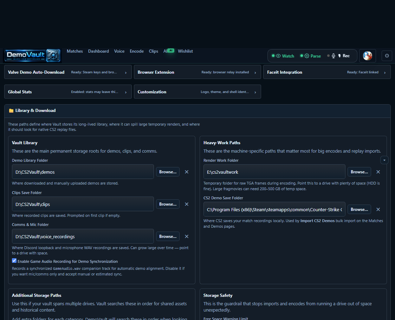Clear the Clips Save Folder path
The height and width of the screenshot is (320, 395).
click(x=187, y=204)
